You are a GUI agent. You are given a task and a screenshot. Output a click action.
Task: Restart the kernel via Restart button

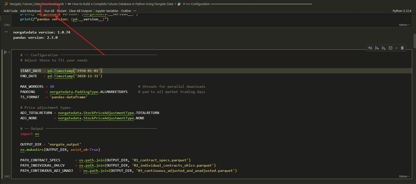61,11
